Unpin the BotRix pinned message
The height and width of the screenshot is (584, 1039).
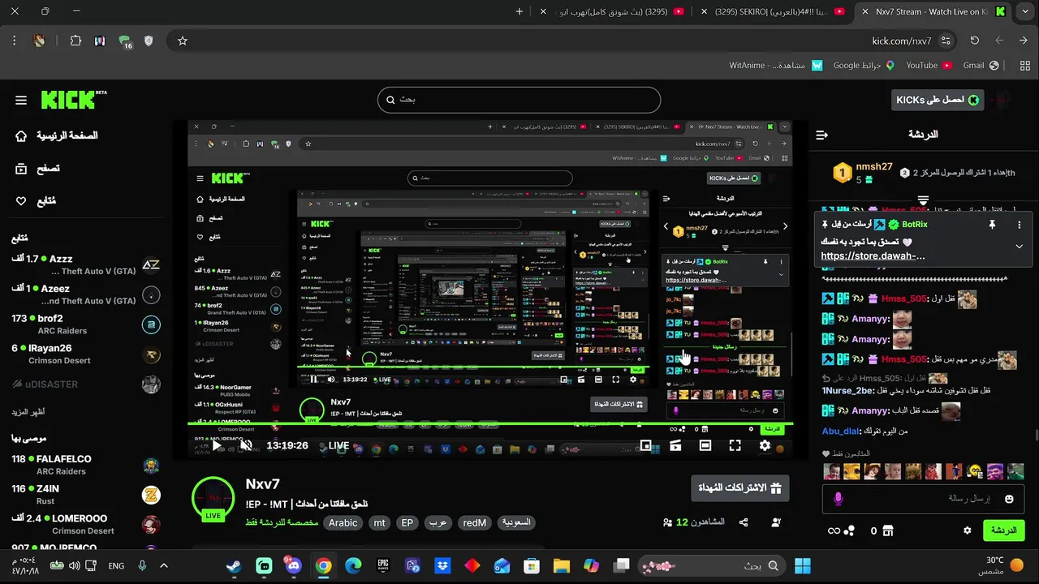point(992,224)
